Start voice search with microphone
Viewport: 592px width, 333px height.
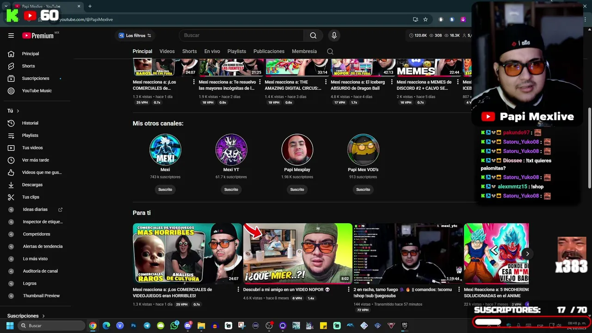334,35
